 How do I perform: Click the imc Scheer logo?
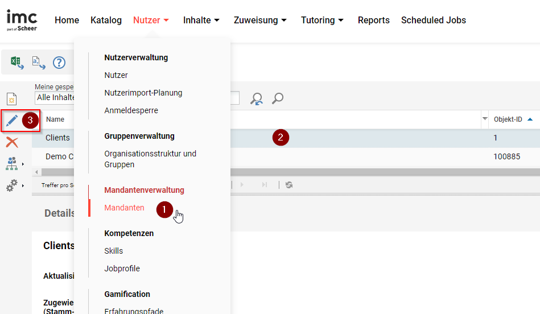(x=22, y=20)
